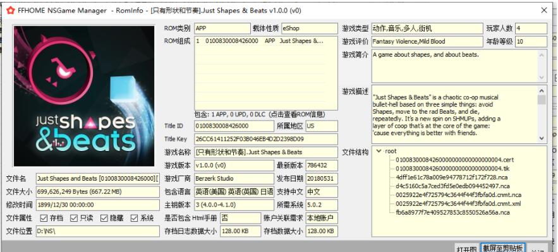The width and height of the screenshot is (558, 252).
Task: Click the 文件名 file name field
Action: [x=98, y=179]
